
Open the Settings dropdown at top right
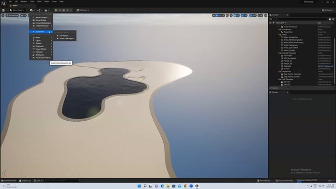328,10
